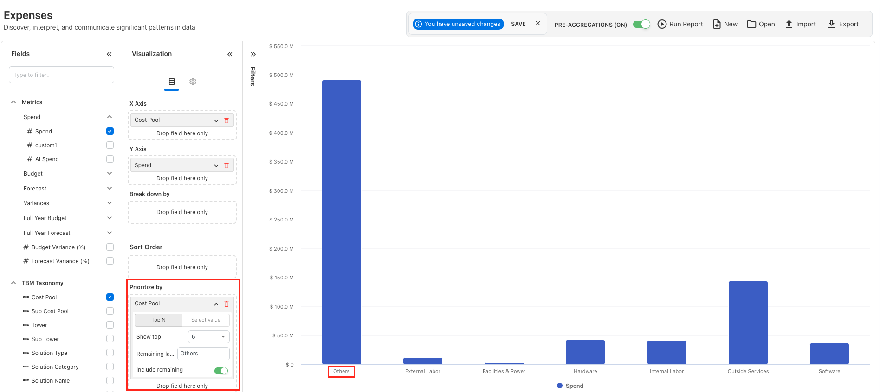Screen dimensions: 880x392
Task: Uncheck the Cost Pool taxonomy checkbox
Action: [x=110, y=297]
